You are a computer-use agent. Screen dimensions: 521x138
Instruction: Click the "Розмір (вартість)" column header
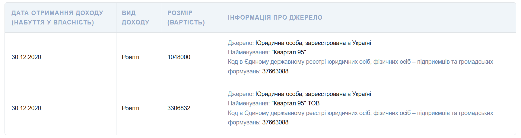(x=186, y=18)
